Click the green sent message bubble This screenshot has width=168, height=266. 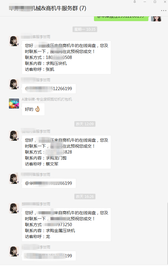(121, 18)
